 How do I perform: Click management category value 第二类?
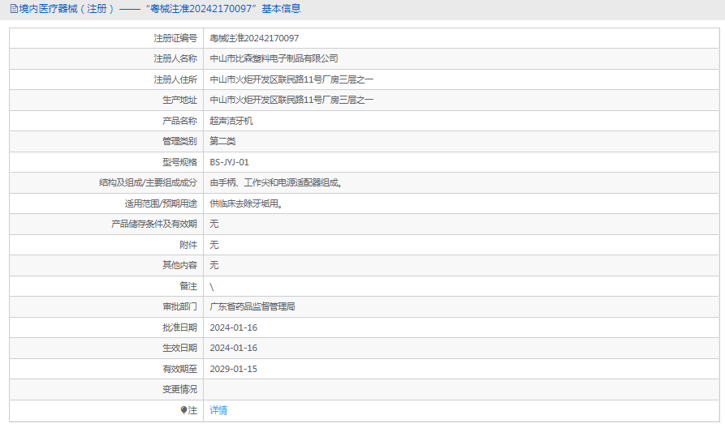(x=222, y=141)
